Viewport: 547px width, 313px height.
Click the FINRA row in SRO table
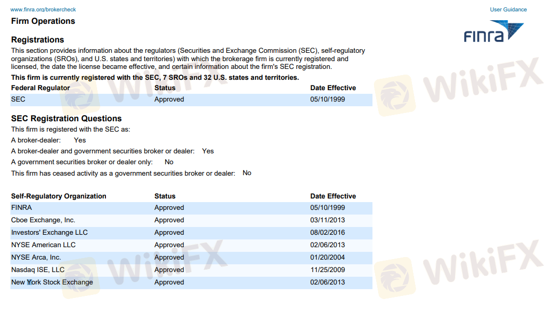191,208
